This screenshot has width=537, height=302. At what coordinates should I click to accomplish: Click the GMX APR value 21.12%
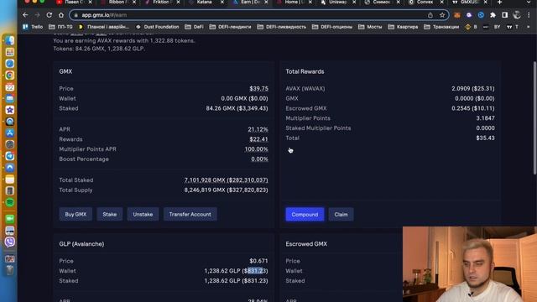pos(258,129)
